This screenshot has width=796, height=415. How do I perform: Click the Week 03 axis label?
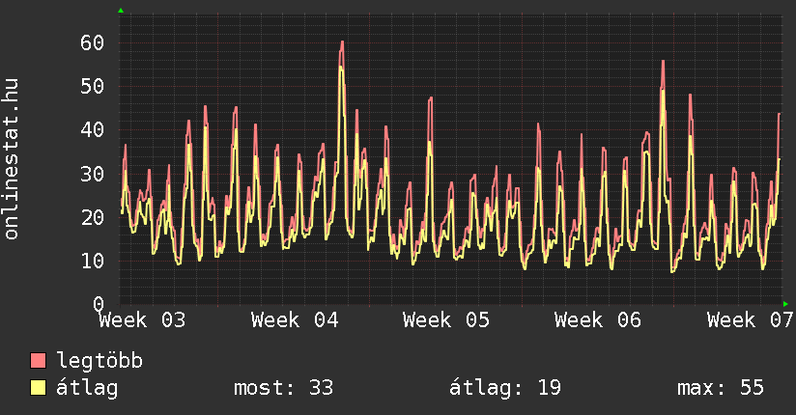tap(142, 319)
